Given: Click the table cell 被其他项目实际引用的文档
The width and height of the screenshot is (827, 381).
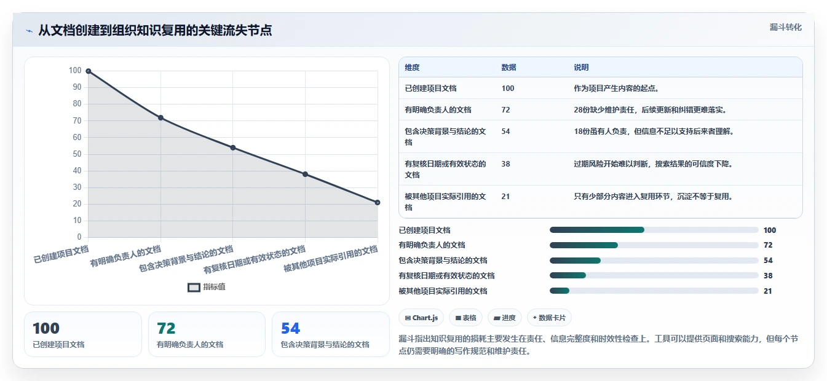Looking at the screenshot, I should click(x=446, y=202).
